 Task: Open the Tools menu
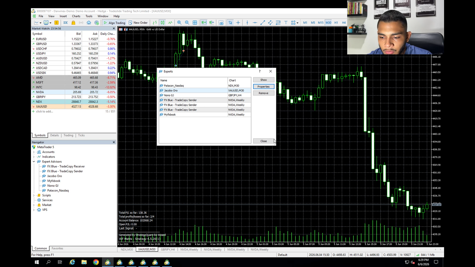pos(89,16)
